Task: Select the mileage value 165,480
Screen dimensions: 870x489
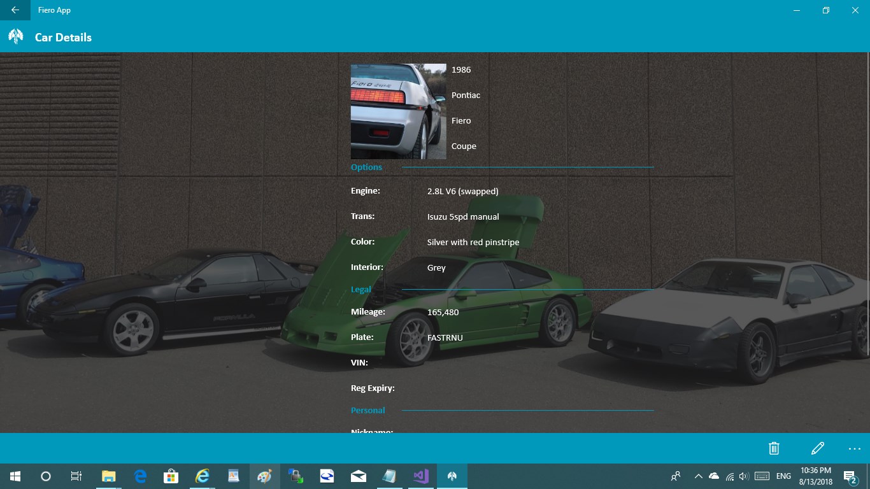Action: click(443, 312)
